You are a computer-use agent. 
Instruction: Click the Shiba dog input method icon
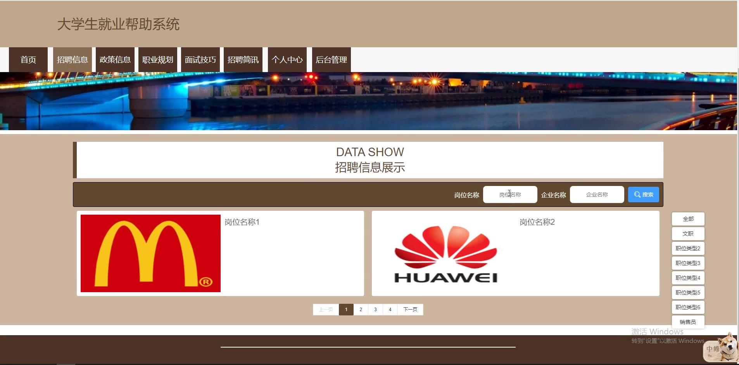point(720,348)
